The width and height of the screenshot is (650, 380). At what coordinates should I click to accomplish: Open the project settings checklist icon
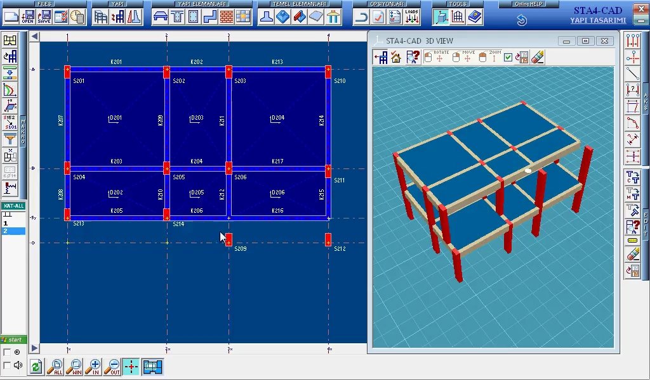61,17
